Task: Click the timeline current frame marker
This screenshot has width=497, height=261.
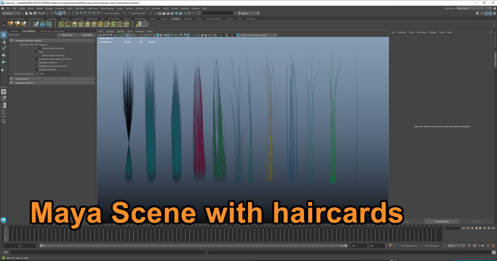Action: 5,234
